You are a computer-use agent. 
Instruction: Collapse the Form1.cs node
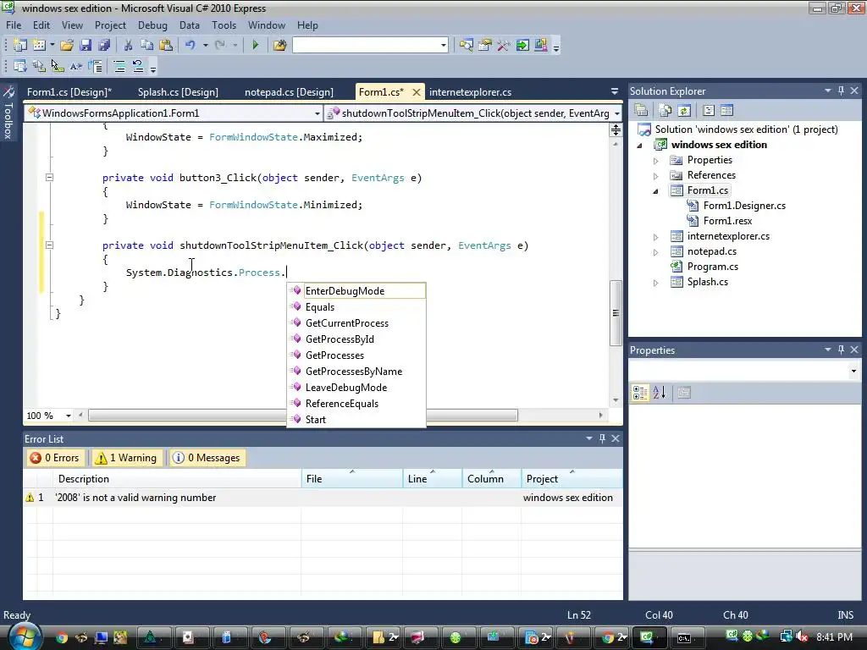[x=656, y=191]
